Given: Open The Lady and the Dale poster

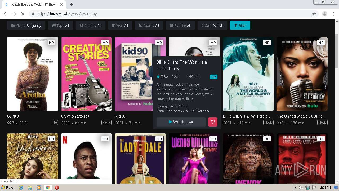Looking at the screenshot, I should pyautogui.click(x=140, y=158).
